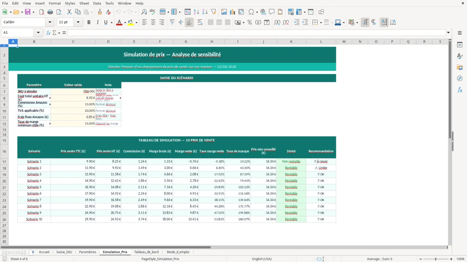
Task: Open Find and Replace icon
Action: (x=144, y=12)
